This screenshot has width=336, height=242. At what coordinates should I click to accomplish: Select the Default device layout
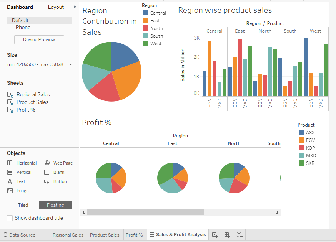click(40, 20)
